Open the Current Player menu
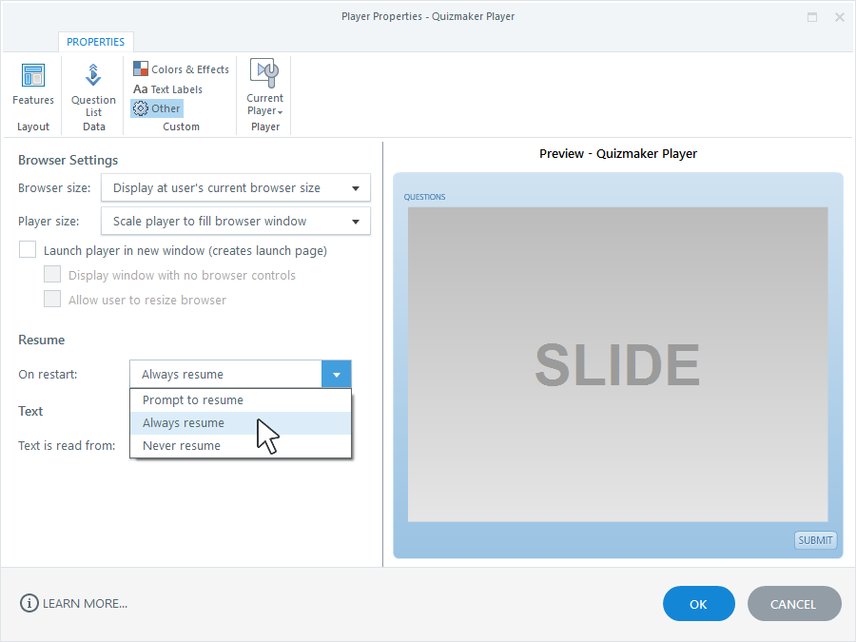Viewport: 856px width, 642px height. click(x=264, y=88)
